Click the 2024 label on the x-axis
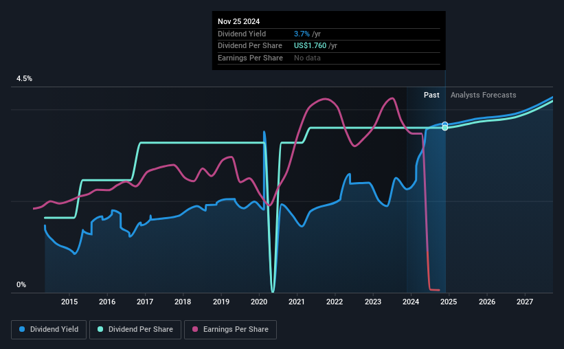 410,302
